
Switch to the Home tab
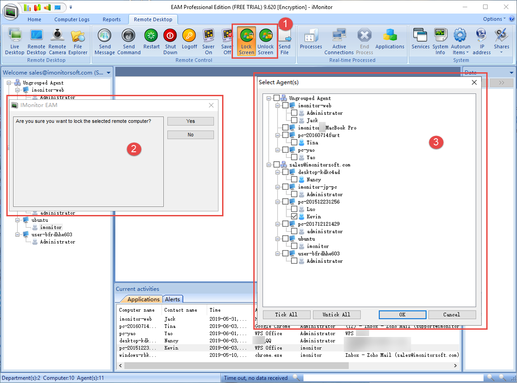point(34,19)
